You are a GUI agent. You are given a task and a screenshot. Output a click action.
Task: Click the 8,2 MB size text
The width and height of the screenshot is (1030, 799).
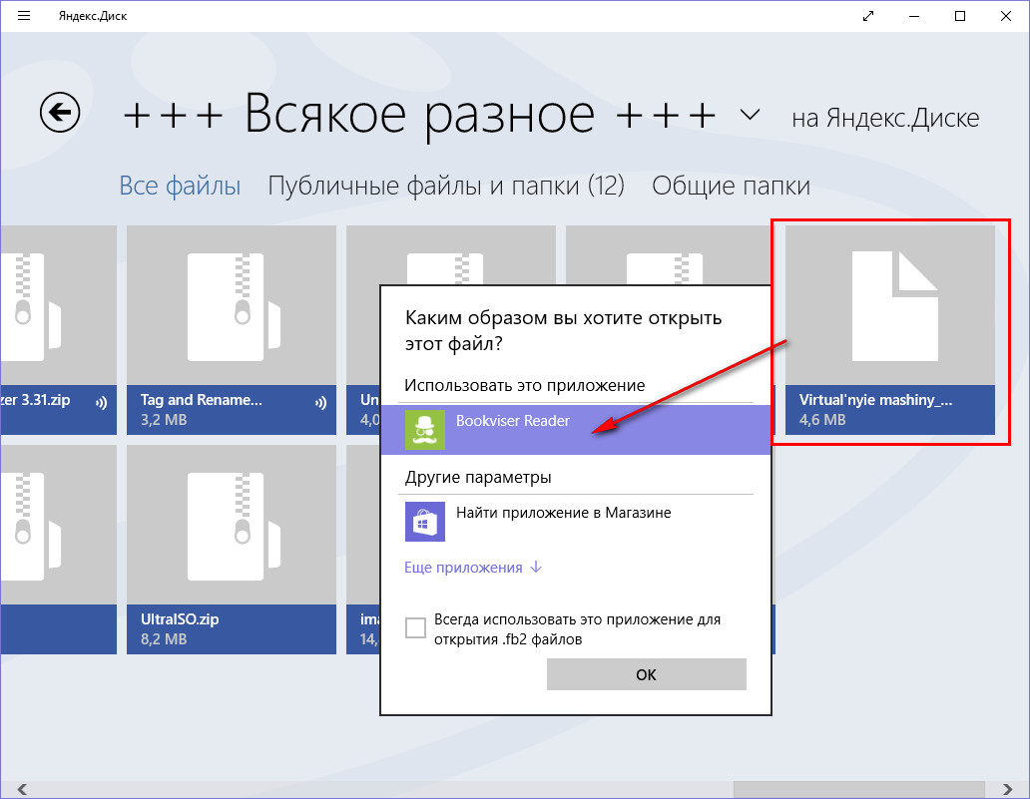click(x=164, y=638)
